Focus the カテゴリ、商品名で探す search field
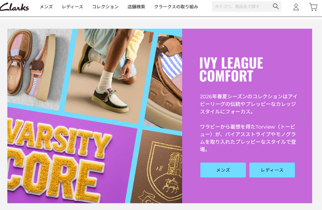Screen dimensions: 322x210 click(242, 7)
